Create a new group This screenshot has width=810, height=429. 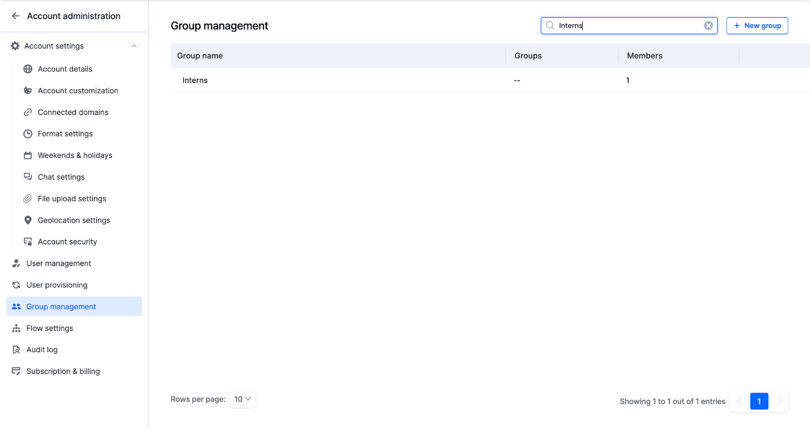click(757, 26)
